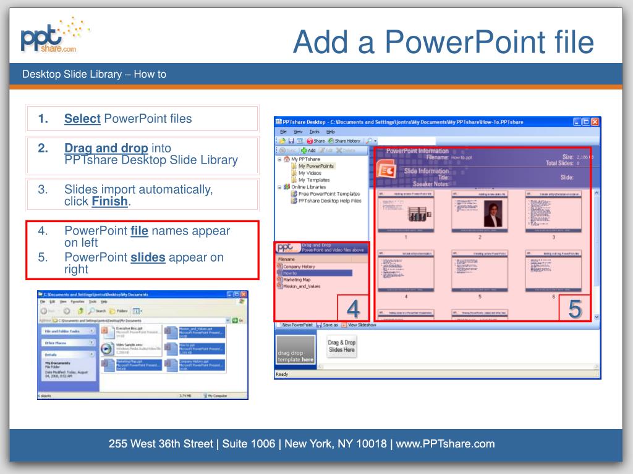
Task: Click the Share button in PPTshare toolbar
Action: 316,141
